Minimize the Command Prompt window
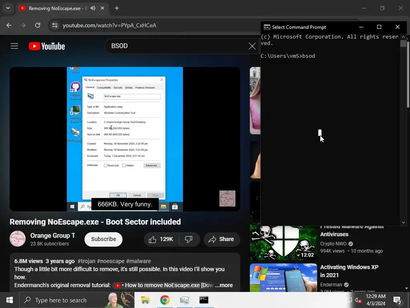The height and width of the screenshot is (308, 410). pyautogui.click(x=361, y=27)
